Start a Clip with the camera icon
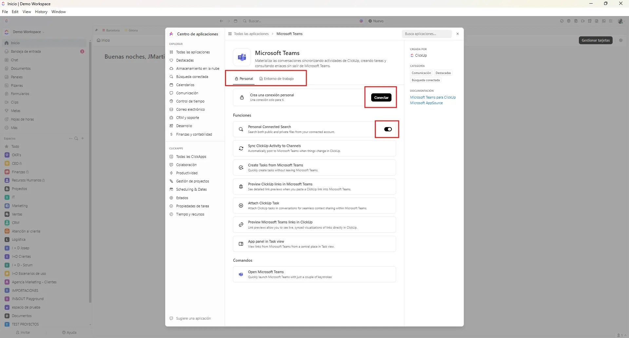The height and width of the screenshot is (338, 629). (583, 21)
